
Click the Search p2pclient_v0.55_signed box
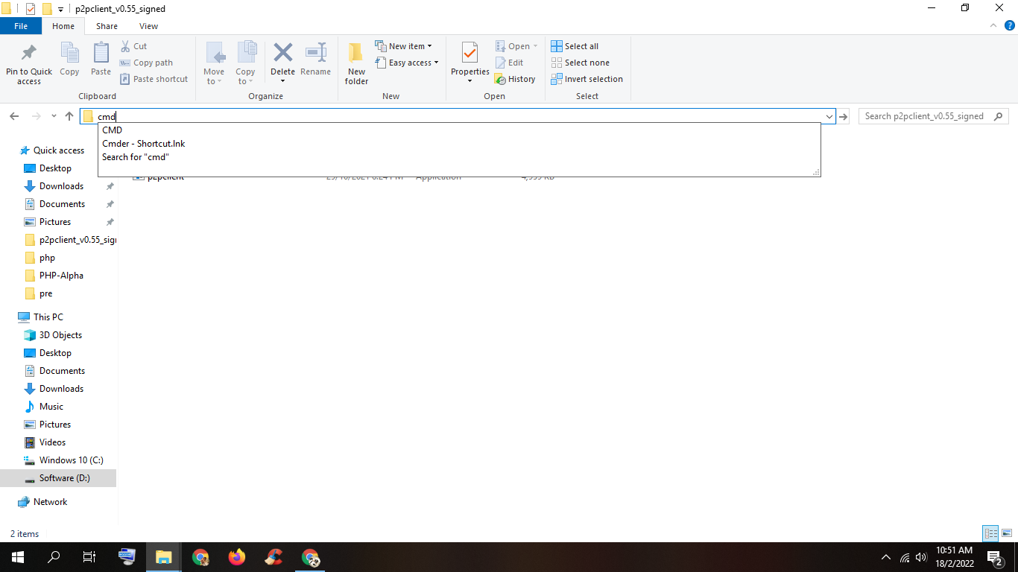click(x=926, y=116)
